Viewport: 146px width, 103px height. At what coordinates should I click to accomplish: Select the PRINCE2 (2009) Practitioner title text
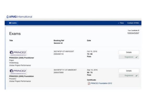point(21,58)
